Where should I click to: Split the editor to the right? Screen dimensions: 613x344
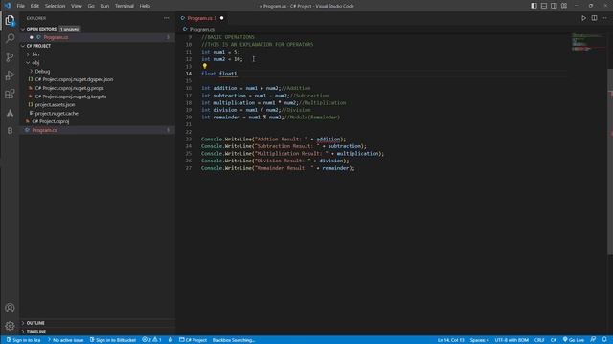594,18
